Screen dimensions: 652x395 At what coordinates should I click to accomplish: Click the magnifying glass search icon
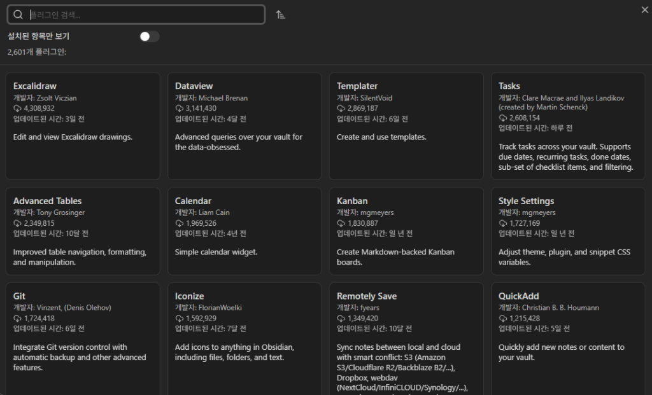click(x=18, y=15)
